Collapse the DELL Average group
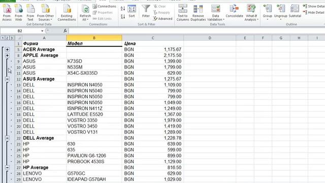The height and width of the screenshot is (183, 325). coord(7,138)
